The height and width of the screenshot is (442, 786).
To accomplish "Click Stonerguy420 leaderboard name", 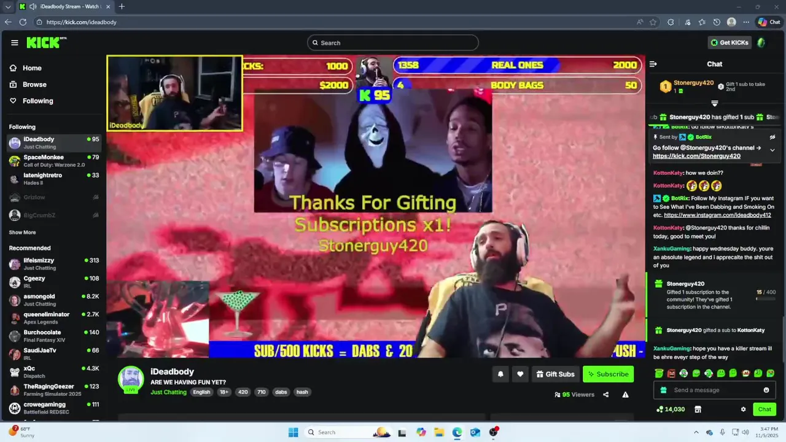I will (x=693, y=83).
